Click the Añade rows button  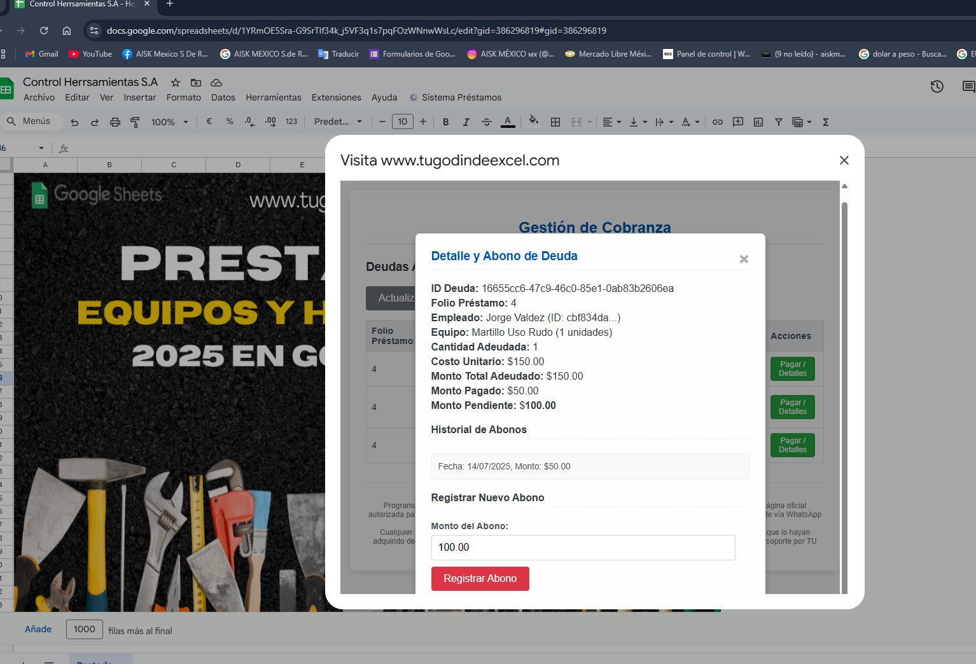38,629
